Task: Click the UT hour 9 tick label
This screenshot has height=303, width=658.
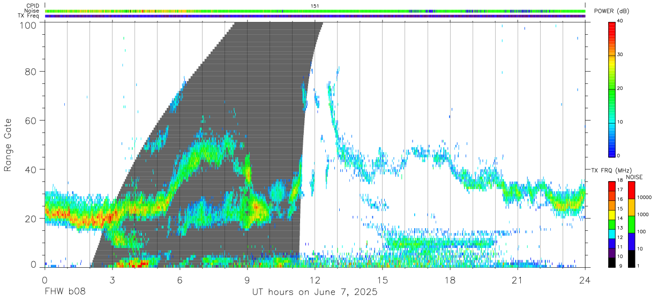Action: click(248, 279)
